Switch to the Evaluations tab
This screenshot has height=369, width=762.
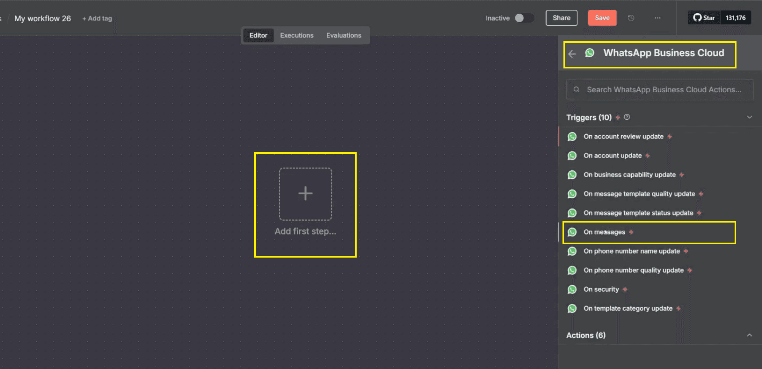(x=344, y=35)
